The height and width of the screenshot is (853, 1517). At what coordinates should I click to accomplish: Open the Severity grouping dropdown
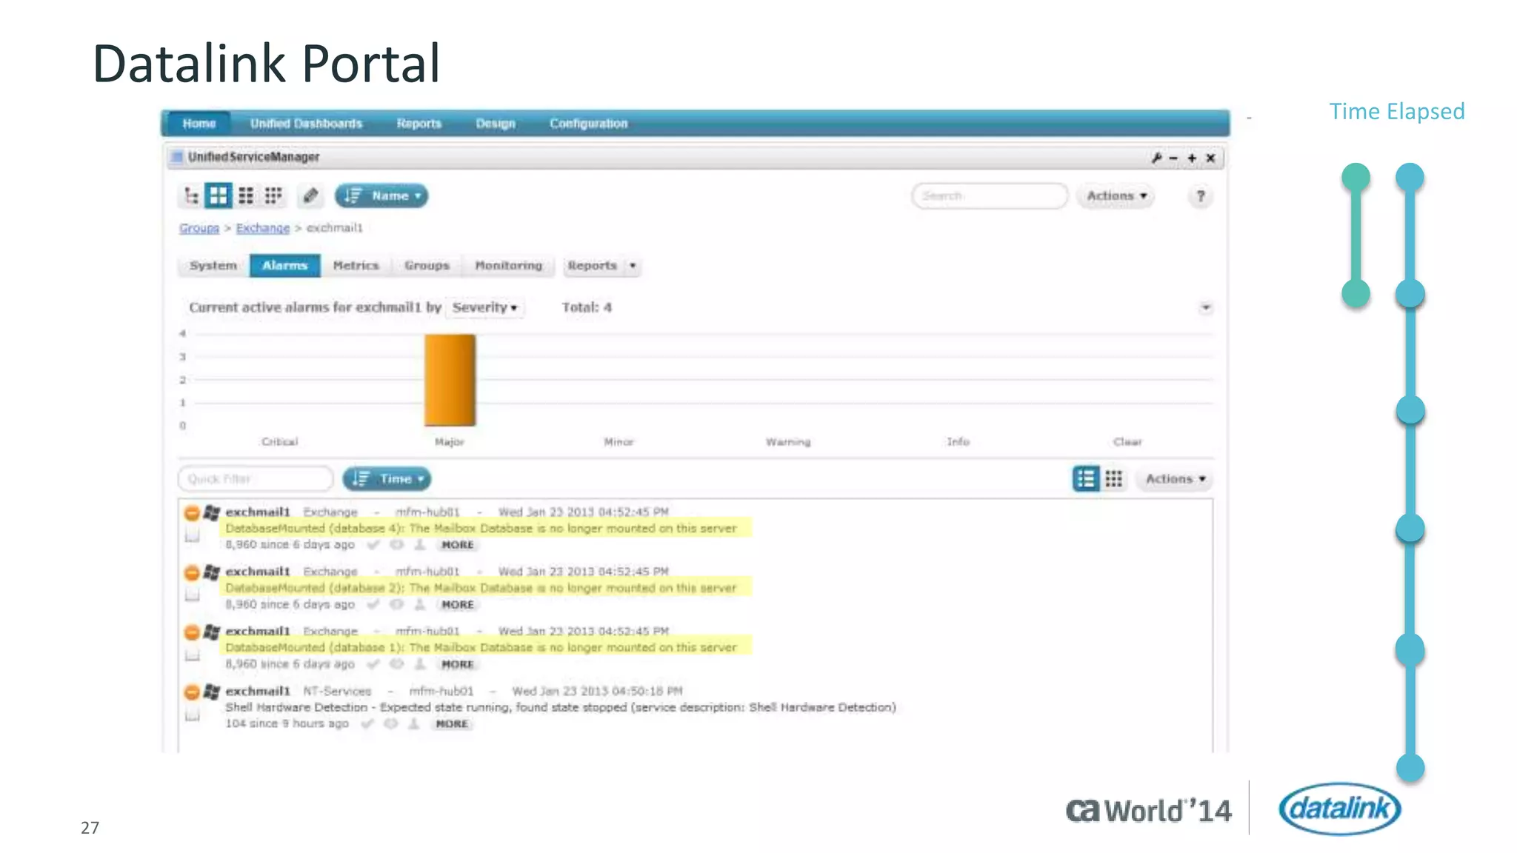484,307
